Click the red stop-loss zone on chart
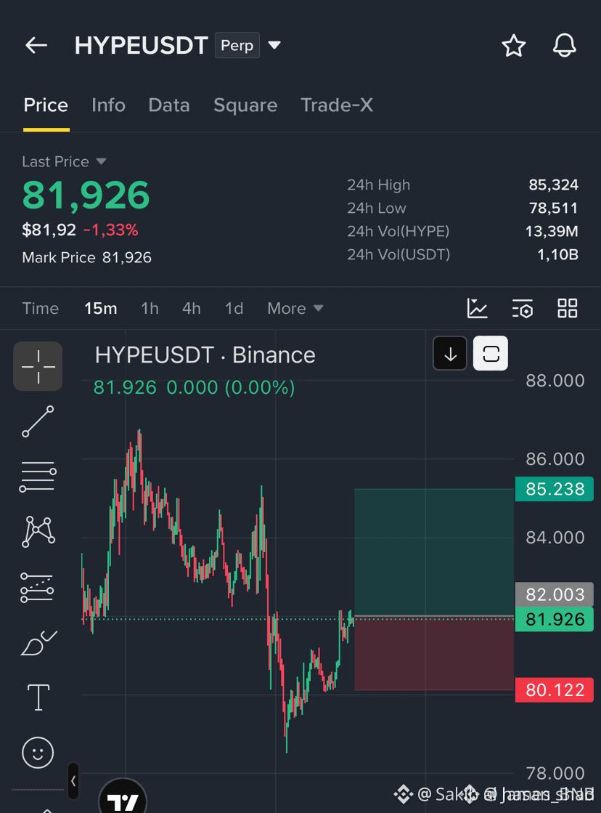This screenshot has height=813, width=601. point(434,654)
